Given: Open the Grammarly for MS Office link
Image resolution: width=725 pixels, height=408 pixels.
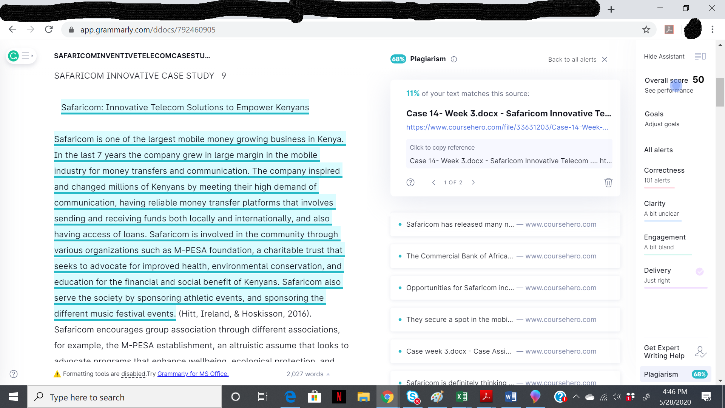Looking at the screenshot, I should [x=193, y=374].
